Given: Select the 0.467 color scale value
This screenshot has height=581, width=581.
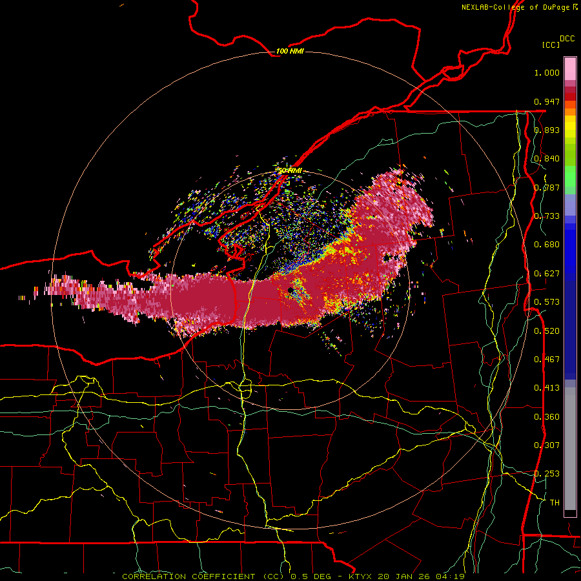Looking at the screenshot, I should point(547,360).
